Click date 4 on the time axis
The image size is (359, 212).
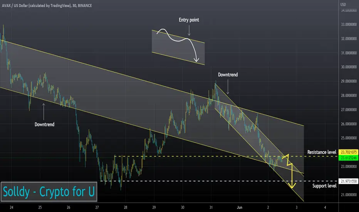coord(325,207)
